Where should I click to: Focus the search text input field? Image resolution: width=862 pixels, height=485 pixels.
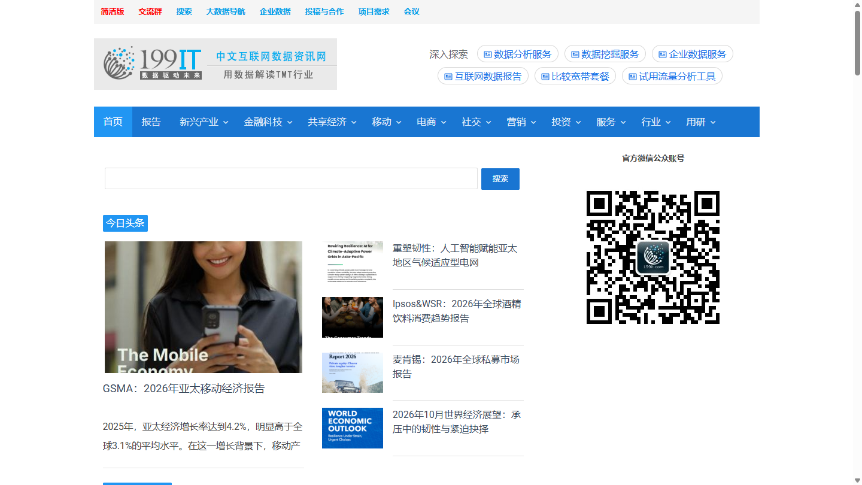pyautogui.click(x=291, y=178)
